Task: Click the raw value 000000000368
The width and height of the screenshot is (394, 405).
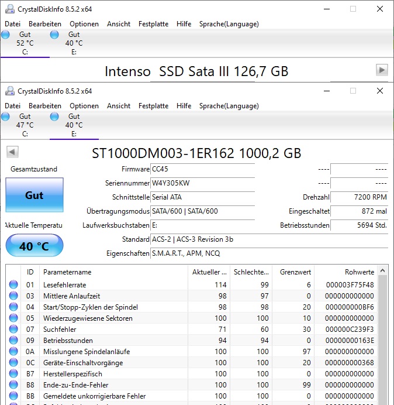Action: pos(350,363)
